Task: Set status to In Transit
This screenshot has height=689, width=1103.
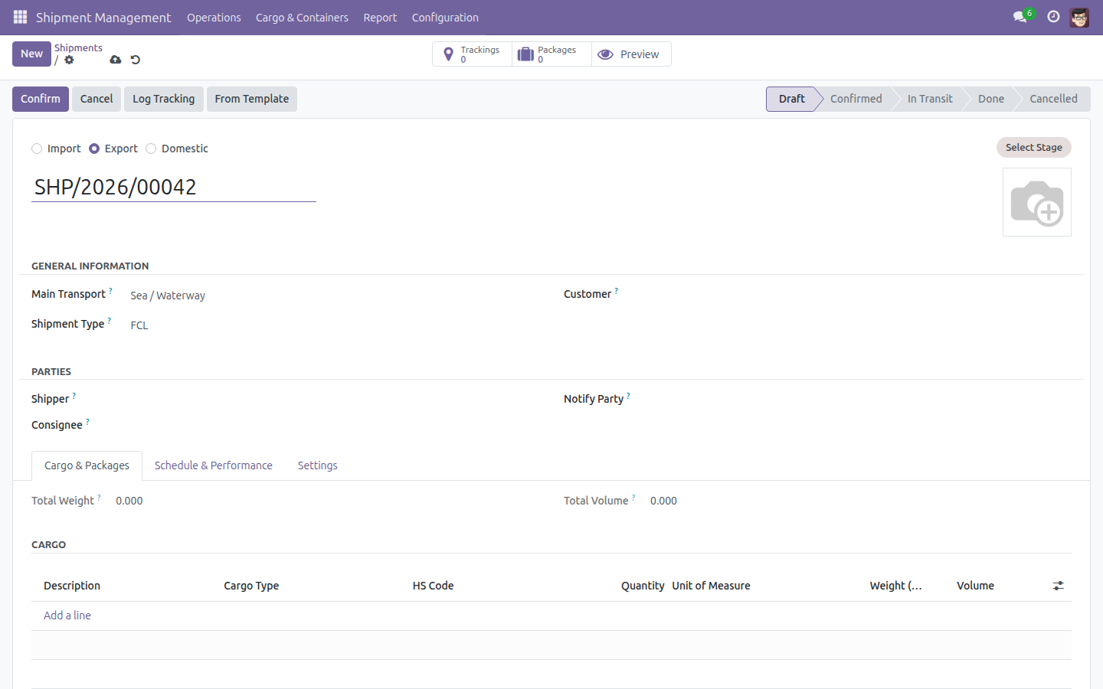Action: [x=930, y=99]
